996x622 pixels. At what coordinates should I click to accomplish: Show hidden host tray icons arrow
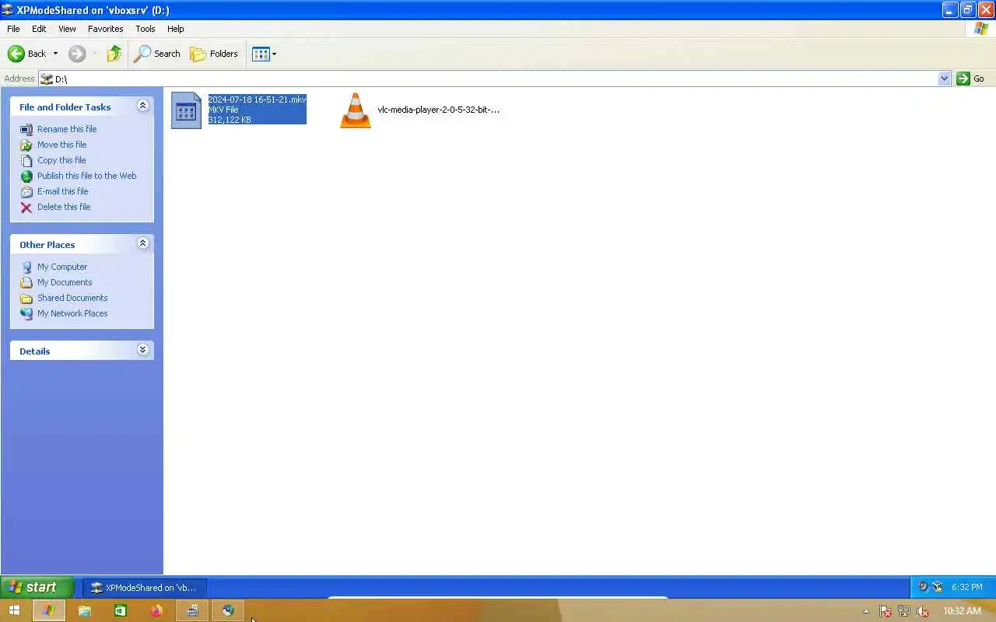pos(866,612)
